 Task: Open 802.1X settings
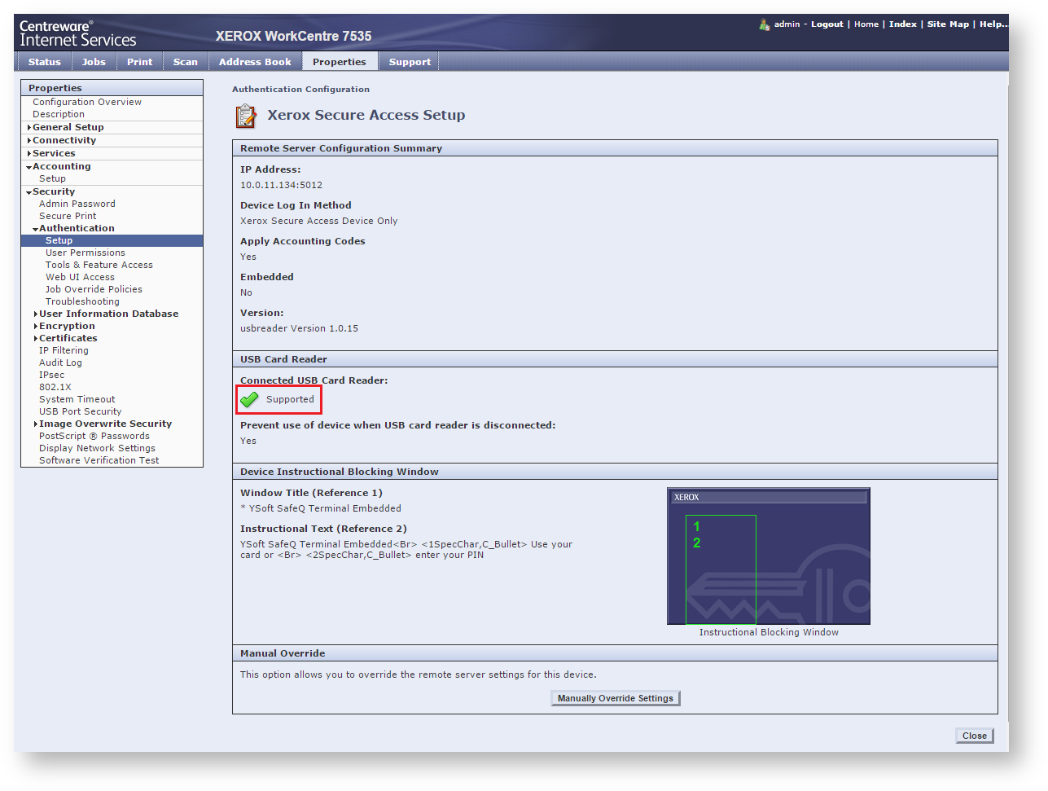point(55,387)
